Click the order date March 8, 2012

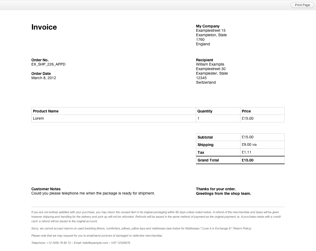click(44, 78)
